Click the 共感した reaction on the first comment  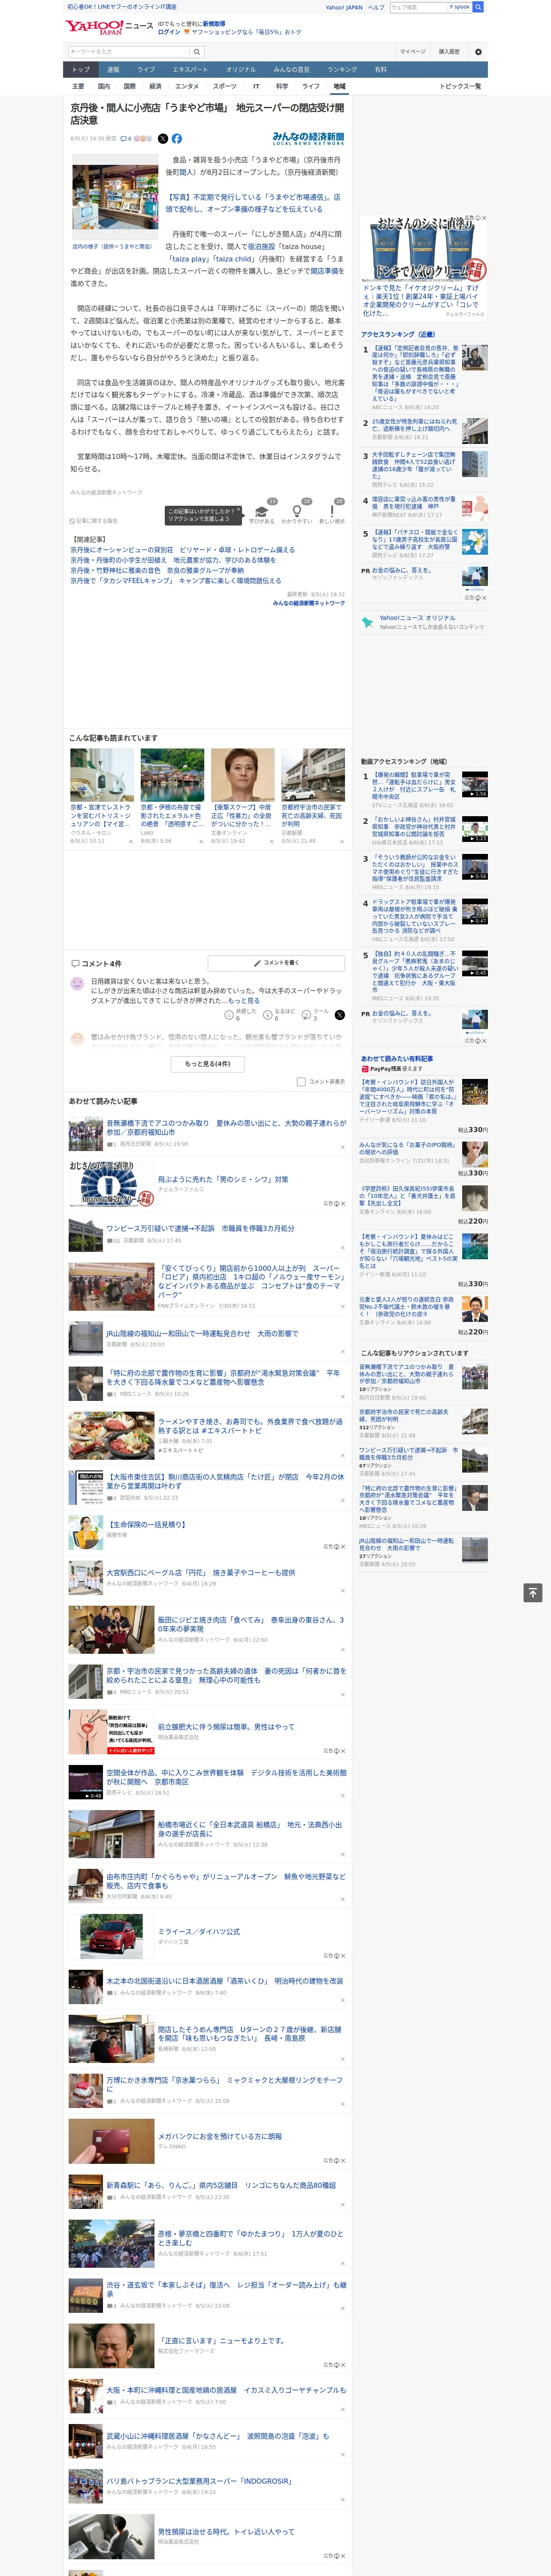tap(240, 1014)
